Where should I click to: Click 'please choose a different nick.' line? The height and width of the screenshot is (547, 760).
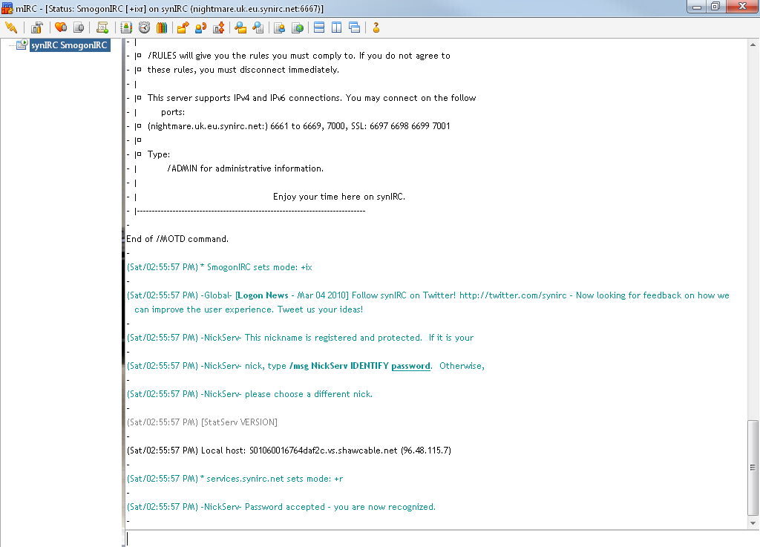[309, 394]
